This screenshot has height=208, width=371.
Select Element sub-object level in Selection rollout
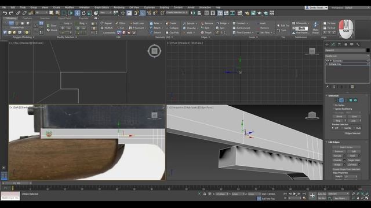[355, 100]
